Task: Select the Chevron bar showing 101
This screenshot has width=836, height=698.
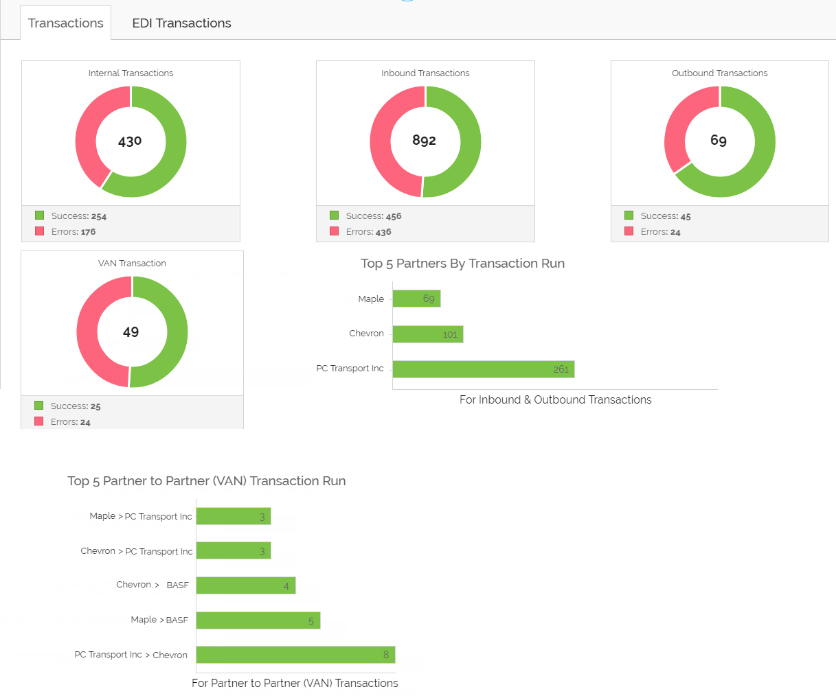Action: pos(427,334)
